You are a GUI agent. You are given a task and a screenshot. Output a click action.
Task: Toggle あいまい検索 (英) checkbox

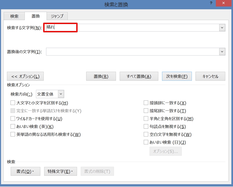click(x=13, y=127)
